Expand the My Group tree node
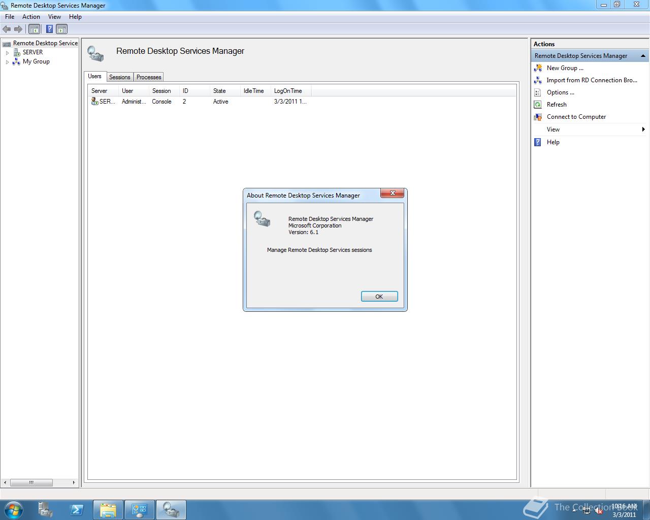Viewport: 650px width, 520px height. (7, 62)
